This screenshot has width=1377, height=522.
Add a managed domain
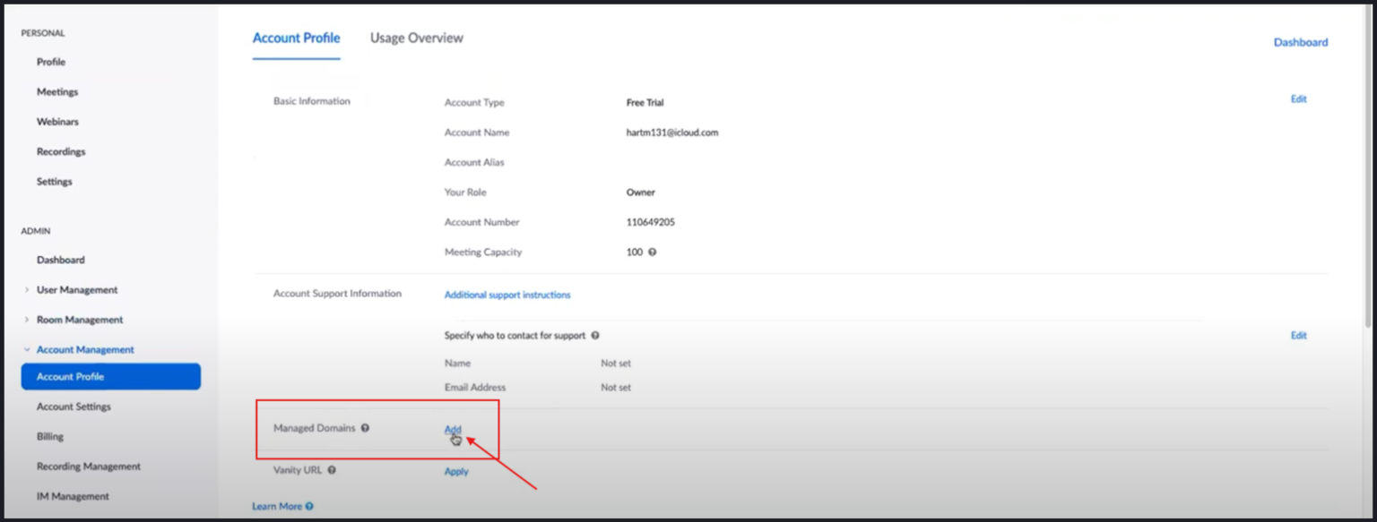[453, 430]
